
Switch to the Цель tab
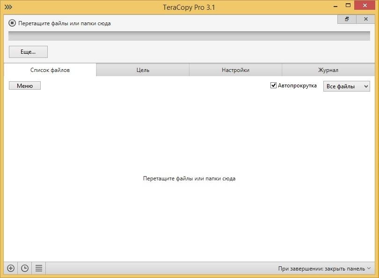143,70
